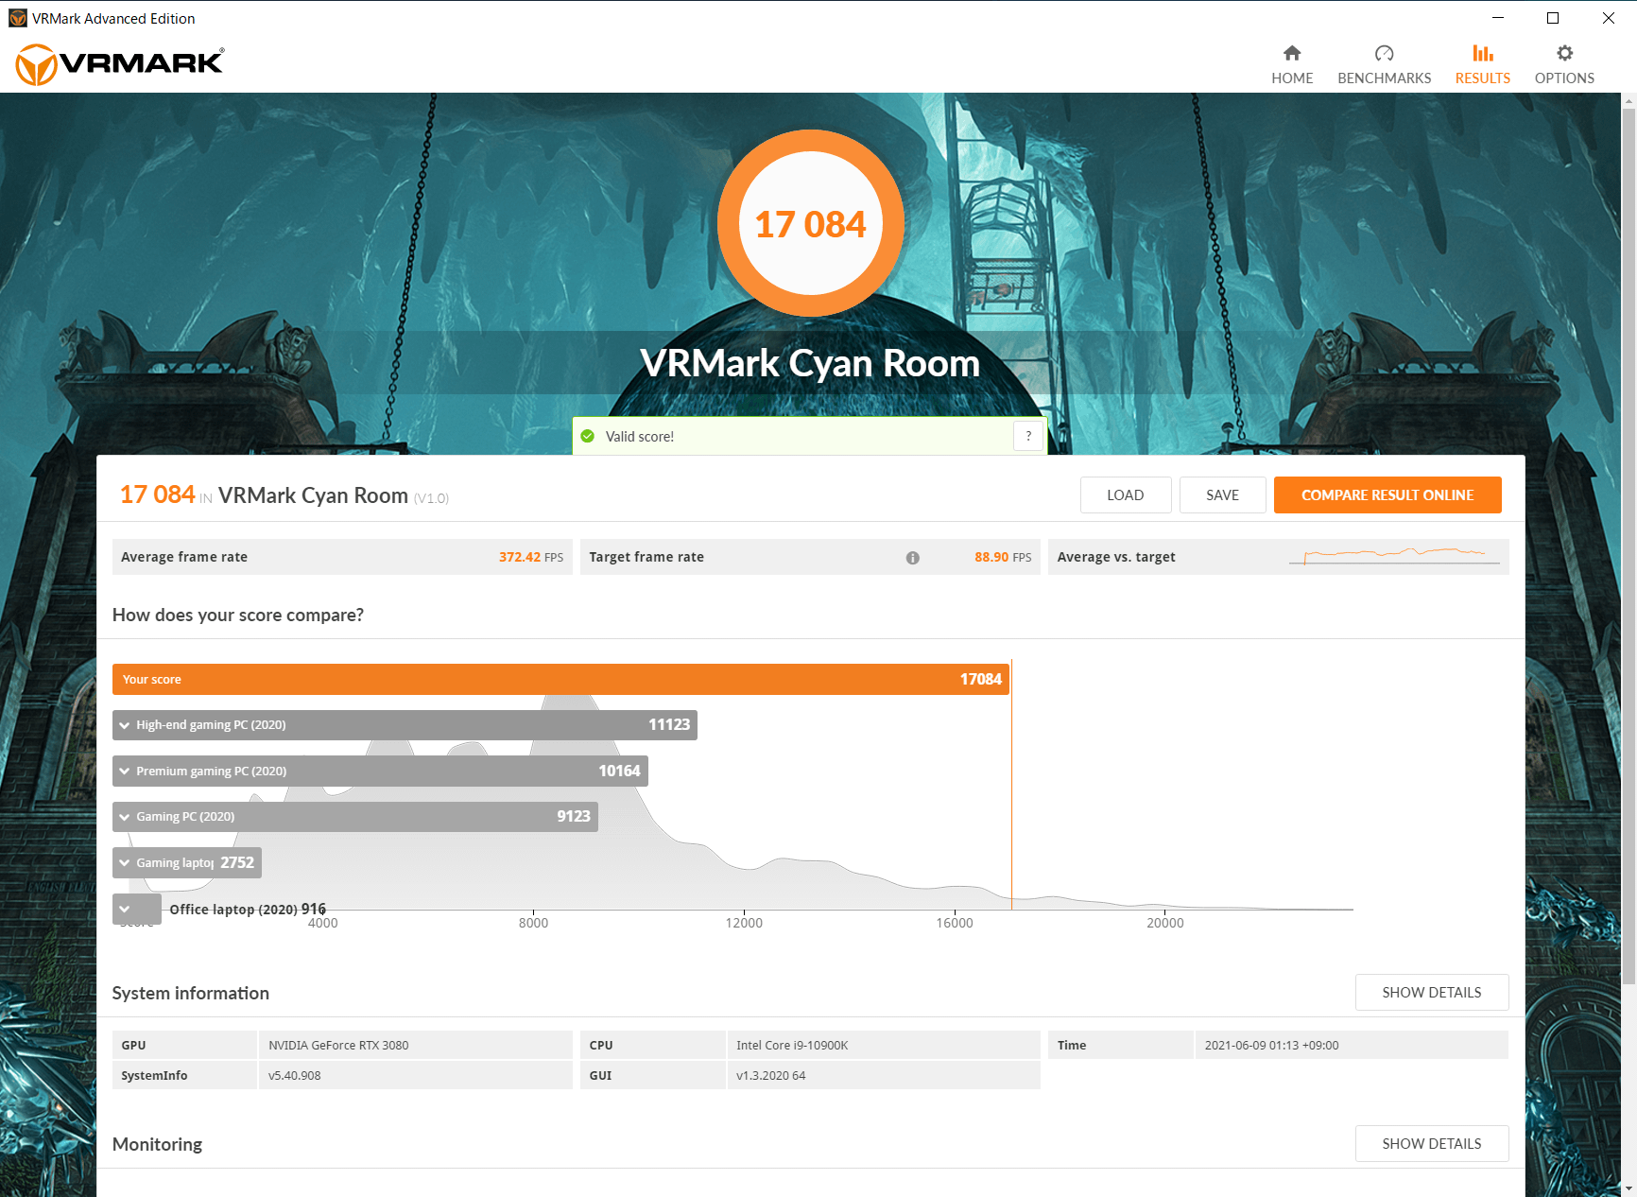Close the VRMark window
1637x1197 pixels.
coord(1609,18)
